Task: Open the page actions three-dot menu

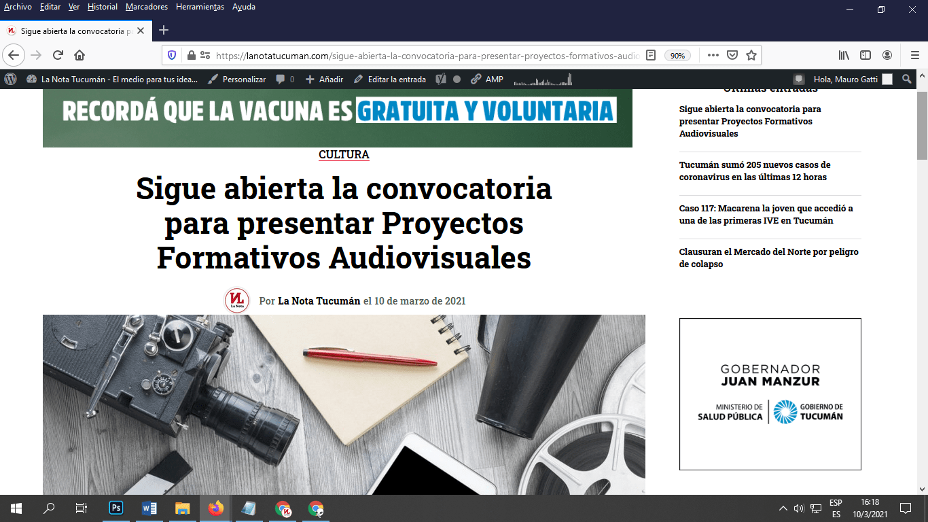Action: (x=713, y=55)
